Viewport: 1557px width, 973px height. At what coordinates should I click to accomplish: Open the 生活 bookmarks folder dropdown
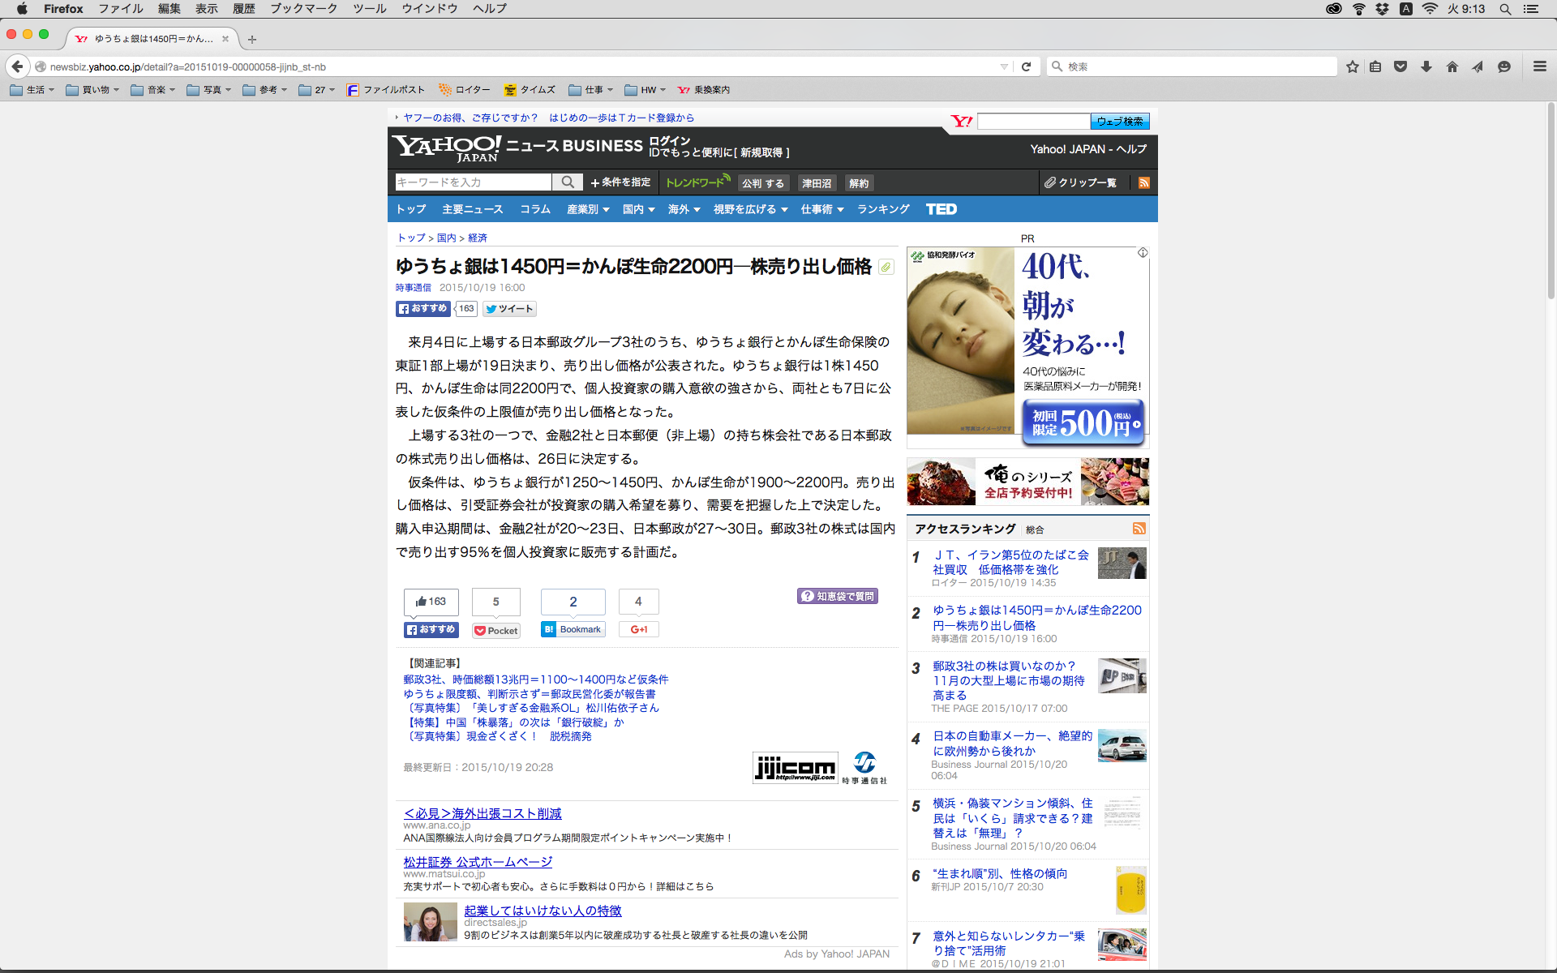32,90
